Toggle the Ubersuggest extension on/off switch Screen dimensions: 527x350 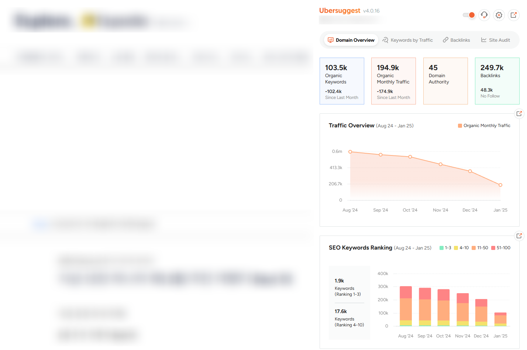pyautogui.click(x=469, y=15)
